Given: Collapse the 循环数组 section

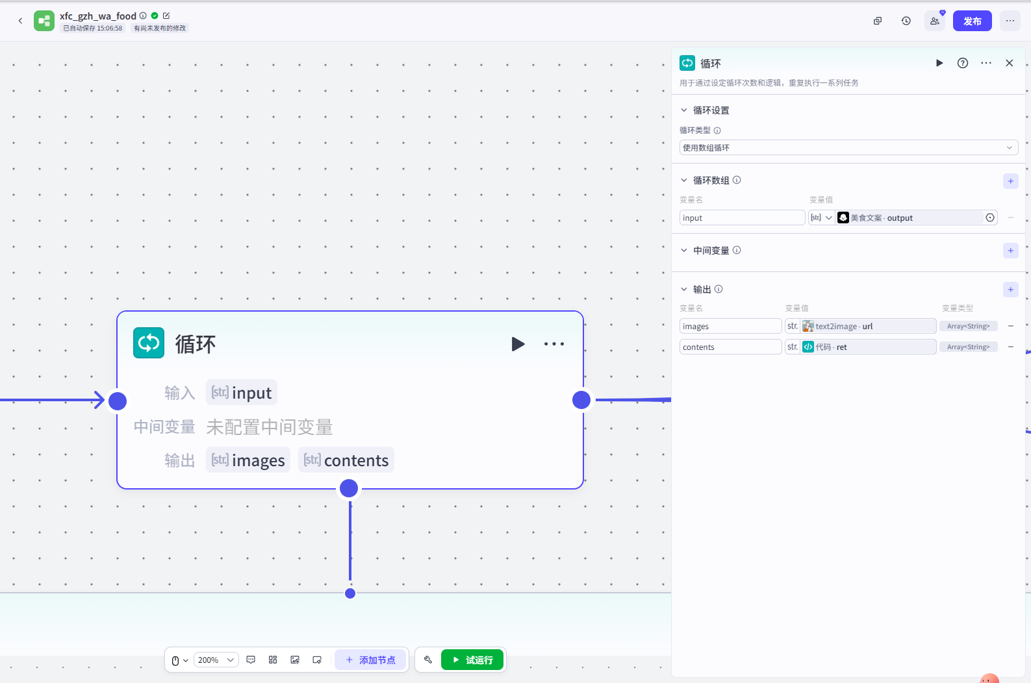Looking at the screenshot, I should pyautogui.click(x=684, y=180).
